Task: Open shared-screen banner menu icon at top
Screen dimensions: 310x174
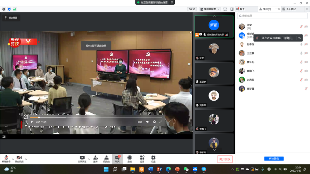Action: (172, 2)
